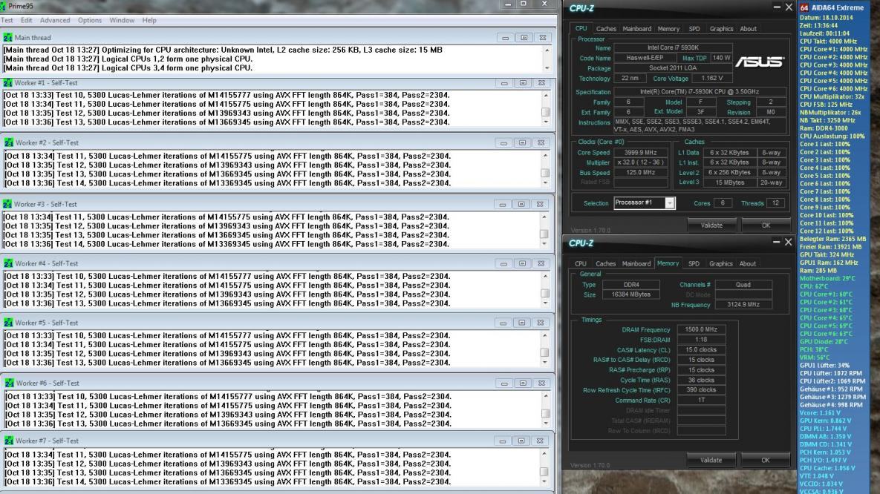Open the Help menu in Prime95
The image size is (880, 494).
point(149,20)
